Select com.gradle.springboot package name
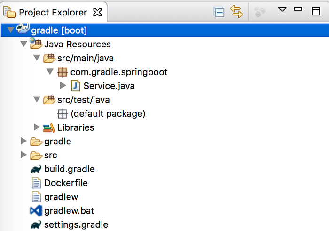329x231 pixels. (119, 72)
